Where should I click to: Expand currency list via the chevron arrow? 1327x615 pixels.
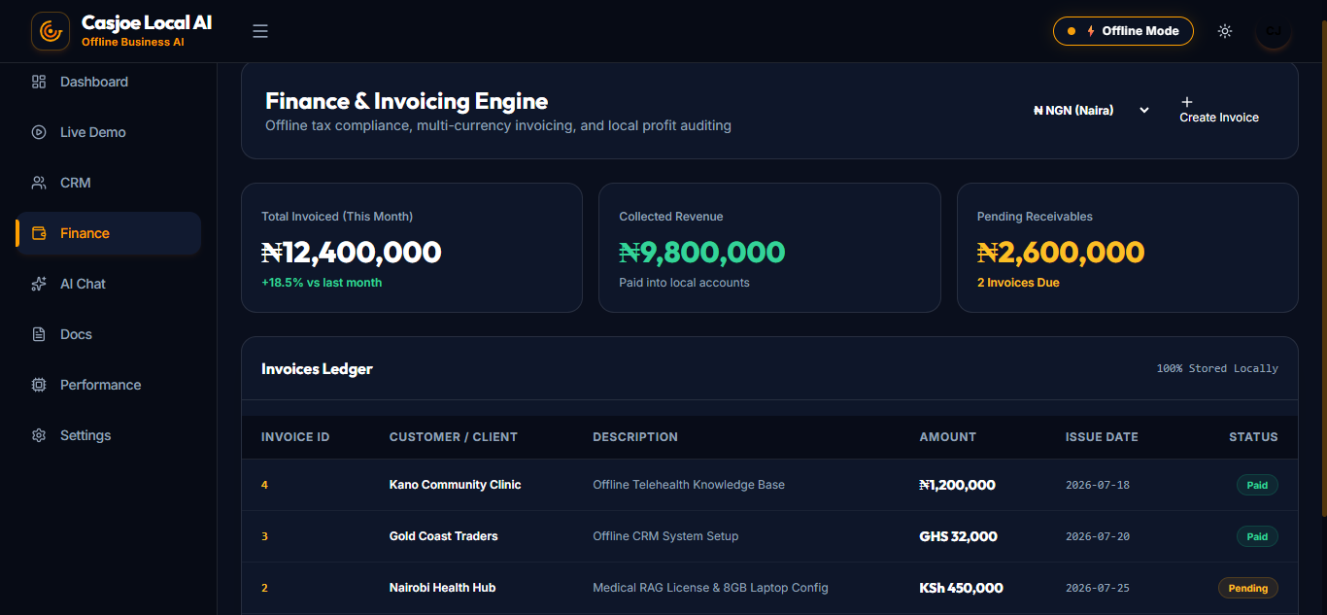coord(1144,111)
